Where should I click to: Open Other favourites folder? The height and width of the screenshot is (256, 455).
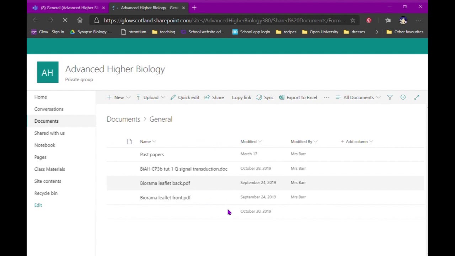(405, 32)
